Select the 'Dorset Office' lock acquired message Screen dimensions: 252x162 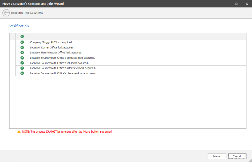52,47
